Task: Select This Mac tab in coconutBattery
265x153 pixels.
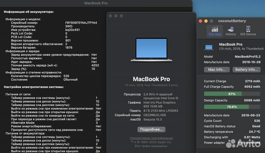Action: (215, 31)
